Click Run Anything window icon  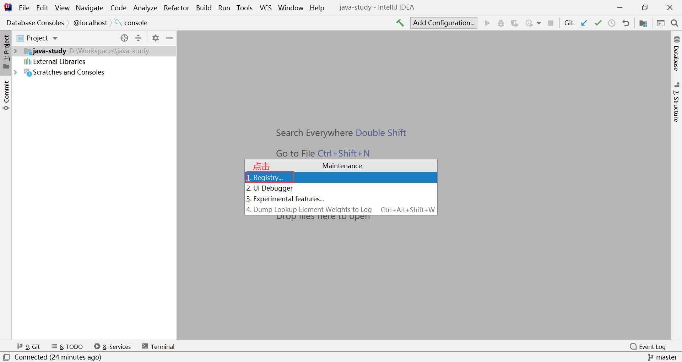(x=661, y=23)
